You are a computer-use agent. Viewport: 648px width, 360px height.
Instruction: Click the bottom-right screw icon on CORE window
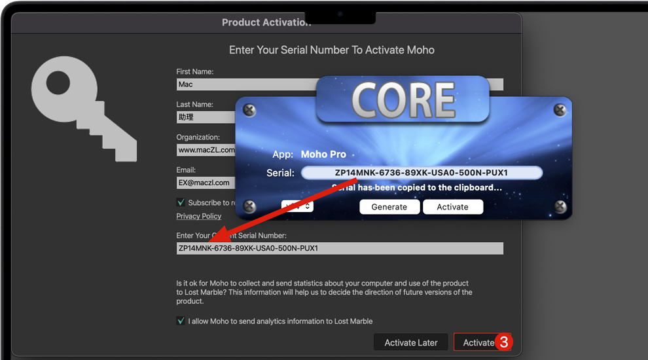560,207
